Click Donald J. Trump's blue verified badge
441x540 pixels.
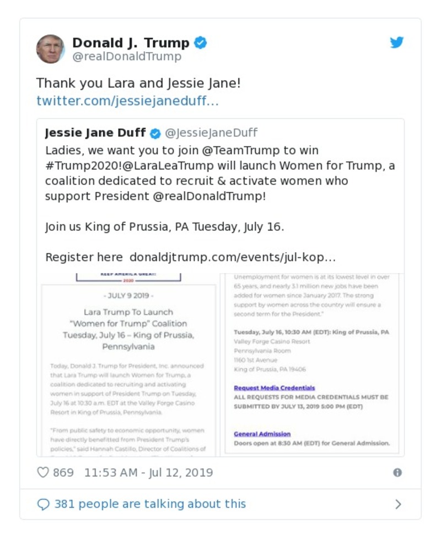pyautogui.click(x=201, y=43)
